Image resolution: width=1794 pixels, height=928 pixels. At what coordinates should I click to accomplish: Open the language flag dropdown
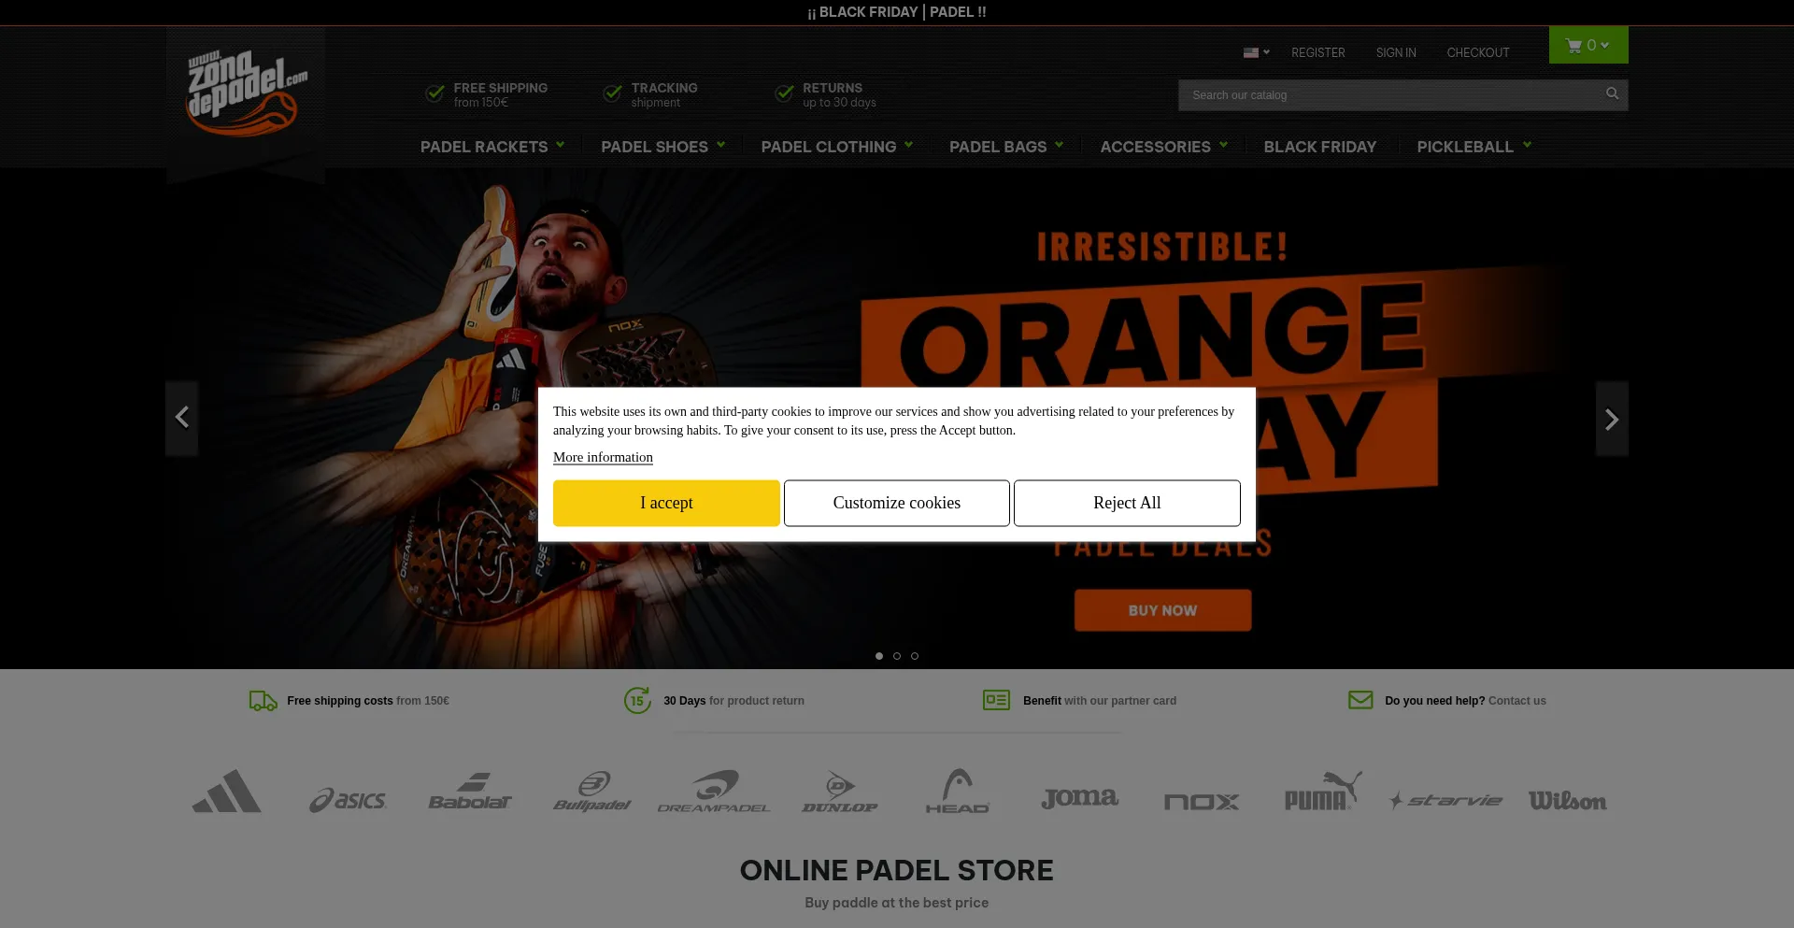point(1256,53)
